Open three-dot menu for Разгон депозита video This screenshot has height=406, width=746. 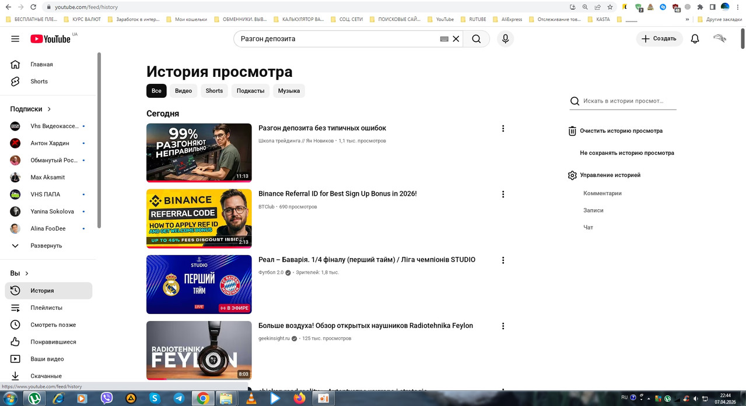coord(503,129)
